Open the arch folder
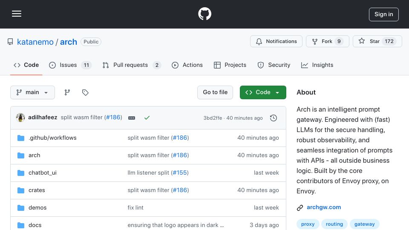Image resolution: width=409 pixels, height=230 pixels. click(34, 155)
